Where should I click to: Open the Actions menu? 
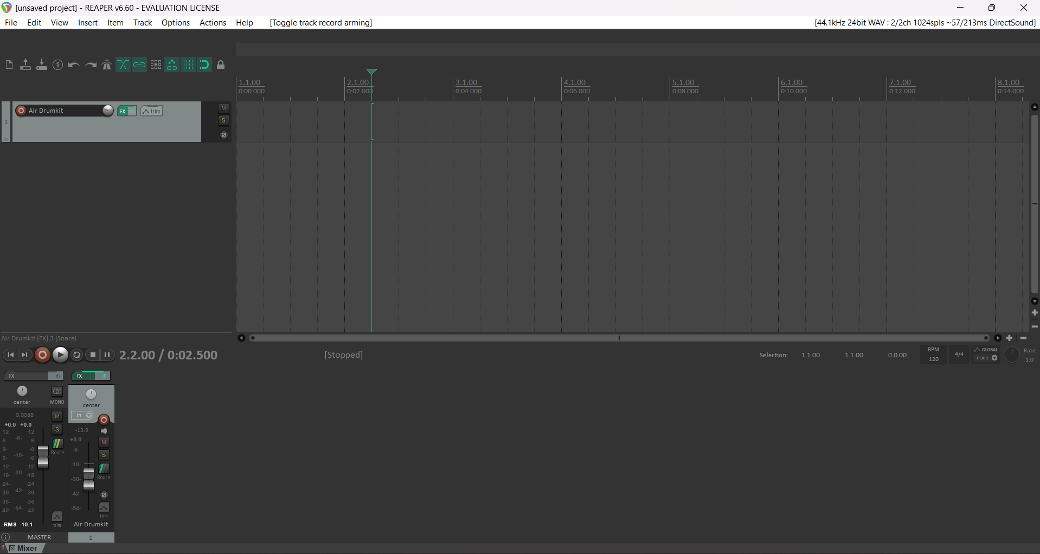[213, 23]
